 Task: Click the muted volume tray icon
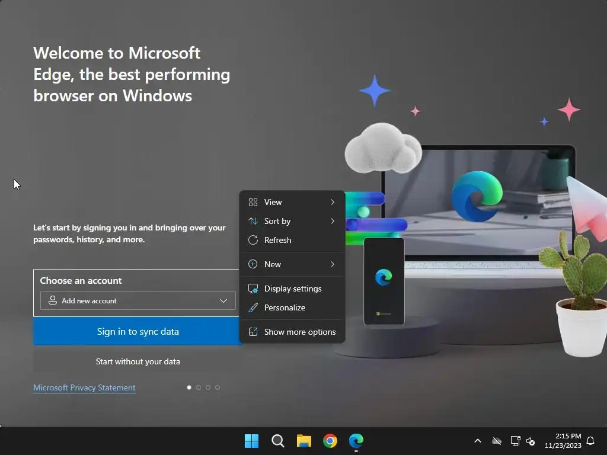(x=531, y=441)
